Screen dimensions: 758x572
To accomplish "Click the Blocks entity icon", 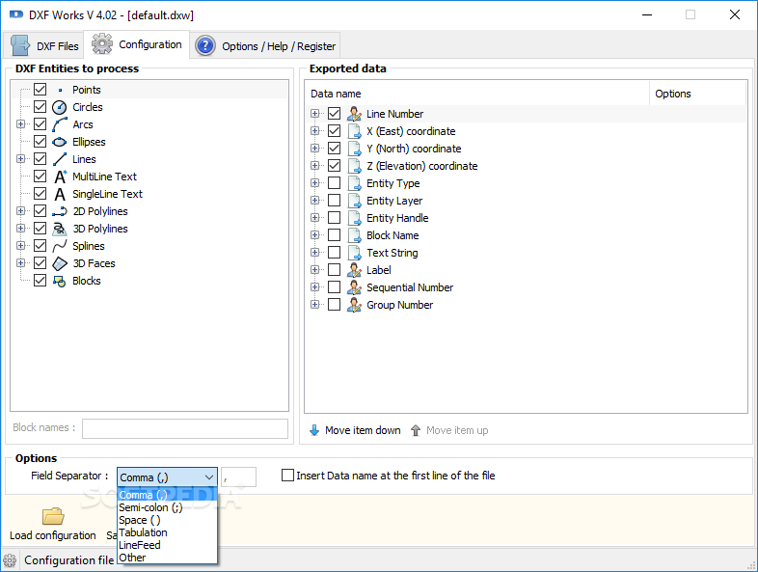I will pos(59,281).
